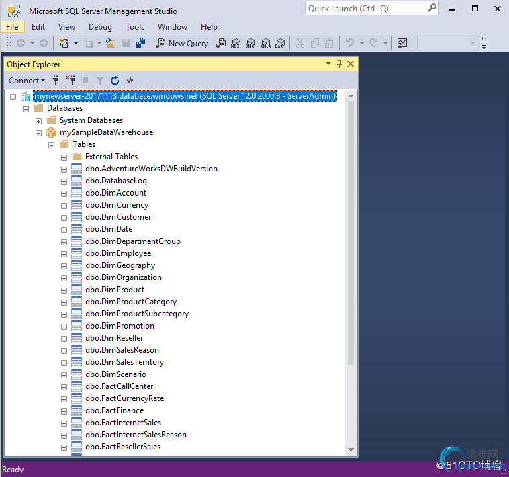The width and height of the screenshot is (509, 477).
Task: Select the dbo.DimDate table
Action: 109,229
